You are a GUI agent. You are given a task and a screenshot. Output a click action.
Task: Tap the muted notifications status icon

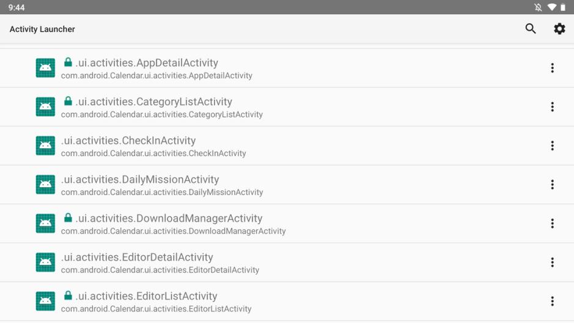[538, 7]
